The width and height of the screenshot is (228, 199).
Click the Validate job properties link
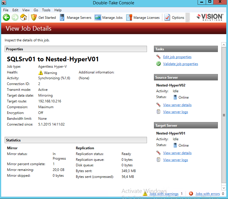pyautogui.click(x=181, y=64)
